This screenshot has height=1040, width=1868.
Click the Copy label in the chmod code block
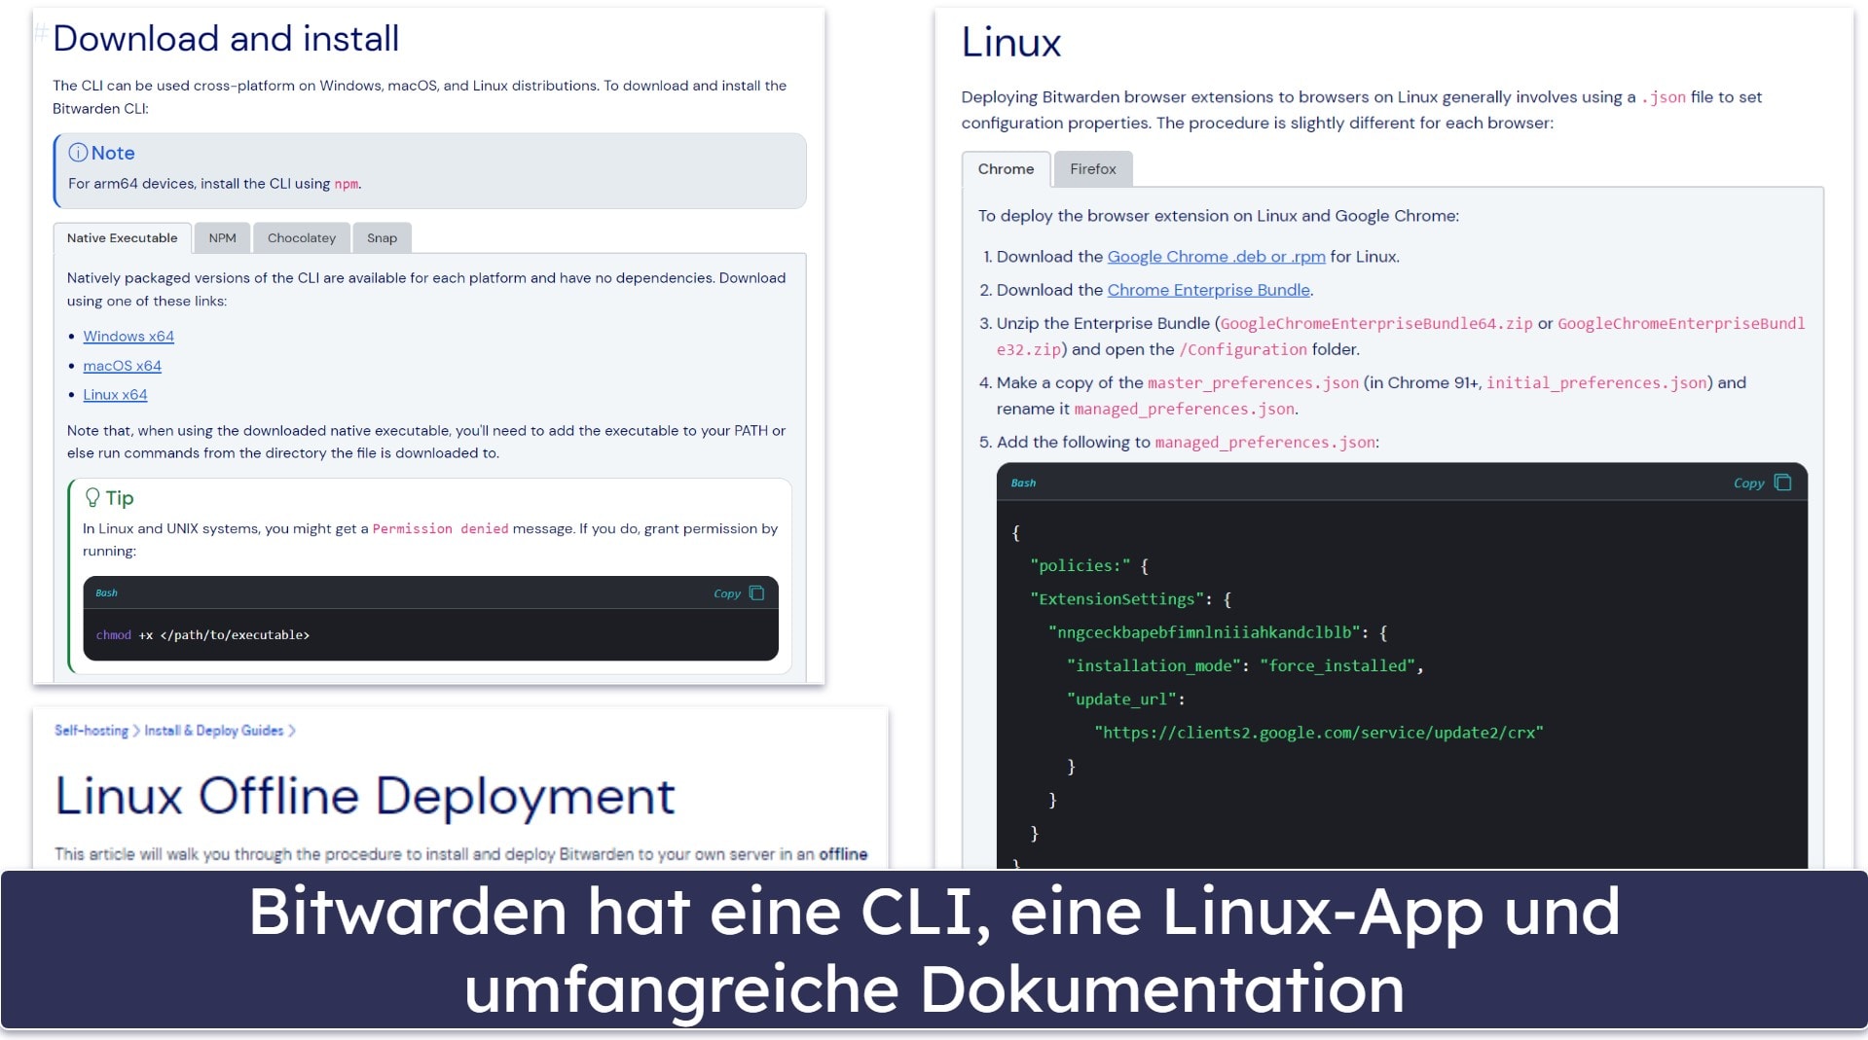727,593
